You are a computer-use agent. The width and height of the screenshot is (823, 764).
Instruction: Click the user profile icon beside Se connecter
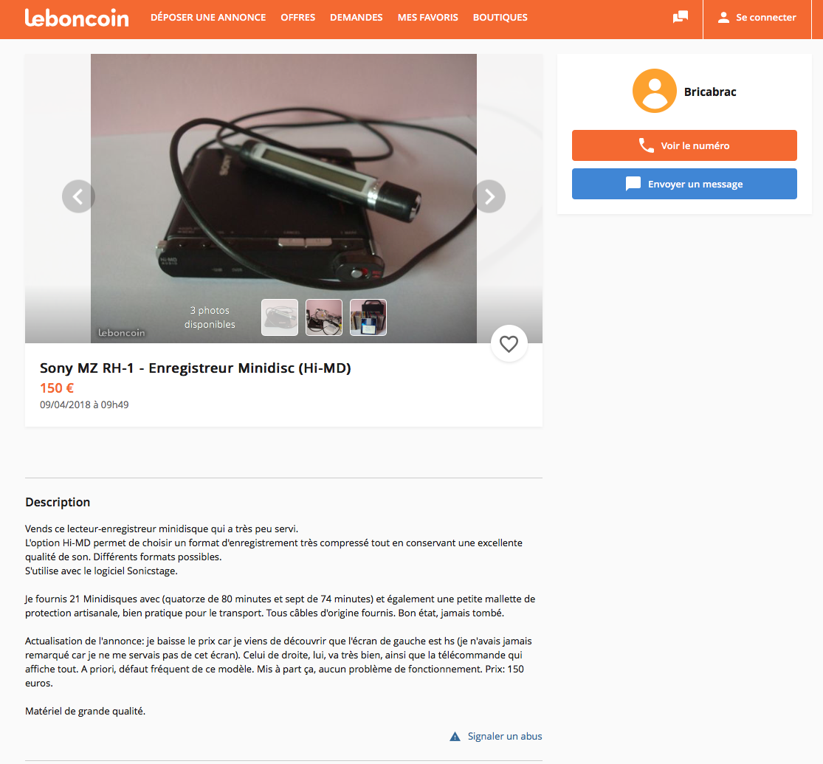[x=723, y=17]
